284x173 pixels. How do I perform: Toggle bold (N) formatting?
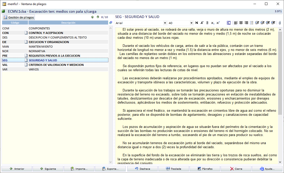click(x=197, y=23)
